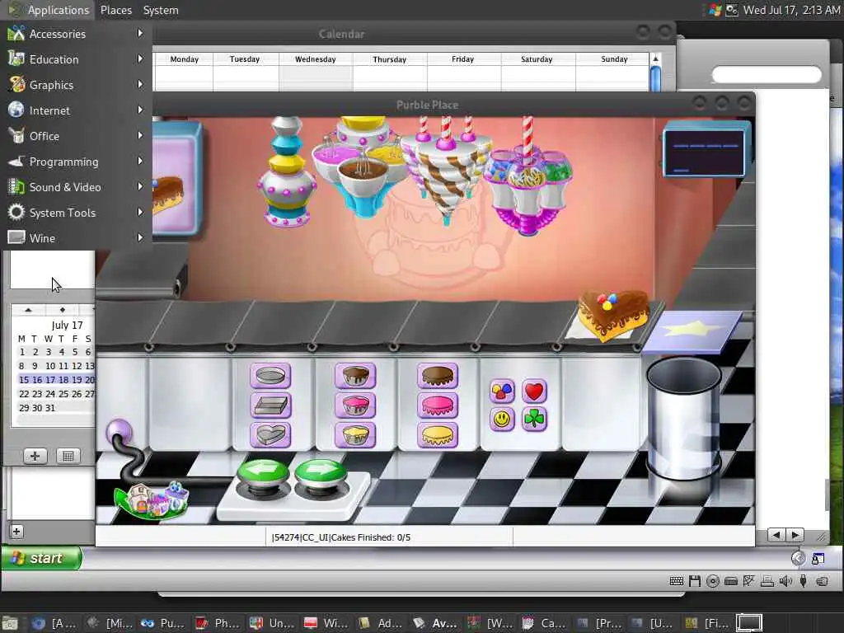The image size is (844, 633).
Task: Apply the yellow icing button
Action: (x=437, y=434)
